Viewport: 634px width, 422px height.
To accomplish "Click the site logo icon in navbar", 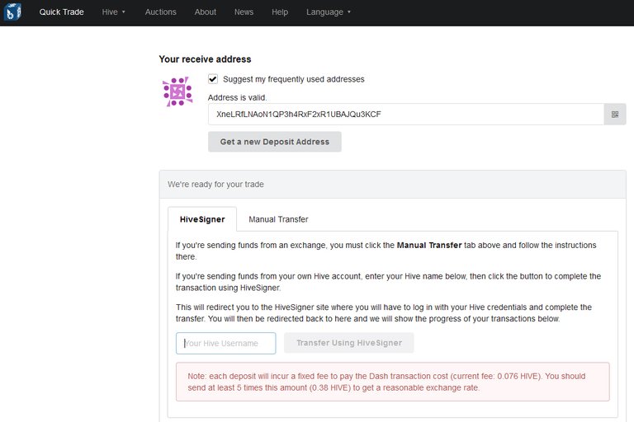I will (12, 12).
